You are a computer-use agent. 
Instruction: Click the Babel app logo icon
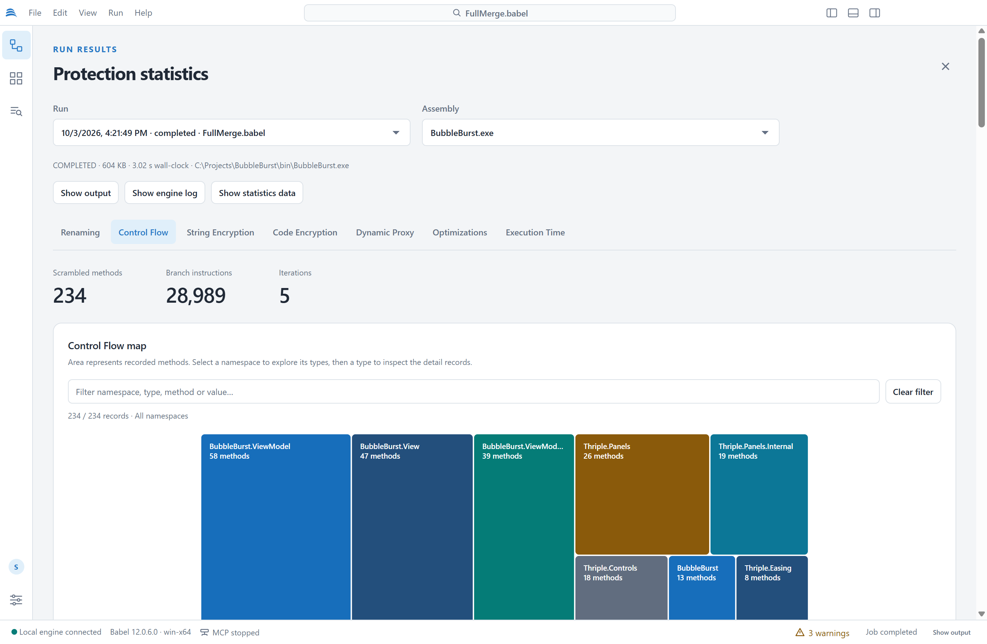[x=11, y=13]
